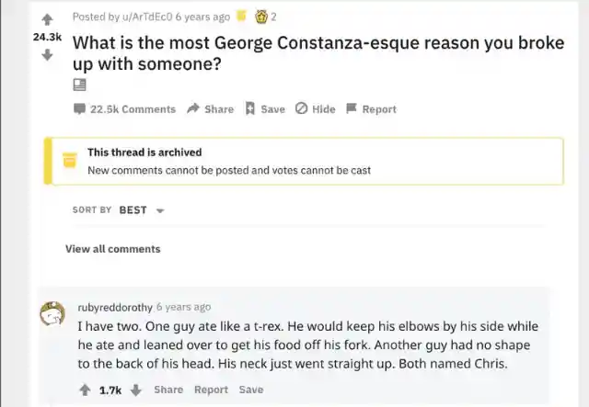Open rubyreddorothy's avatar image
Viewport: 589px width, 407px height.
52,314
